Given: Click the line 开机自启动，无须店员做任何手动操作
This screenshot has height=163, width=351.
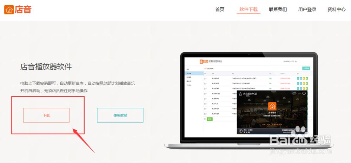Looking at the screenshot, I should coord(54,91).
